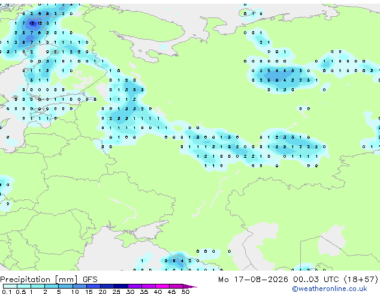Click the "Mo 17-08-2026" date text

(253, 280)
